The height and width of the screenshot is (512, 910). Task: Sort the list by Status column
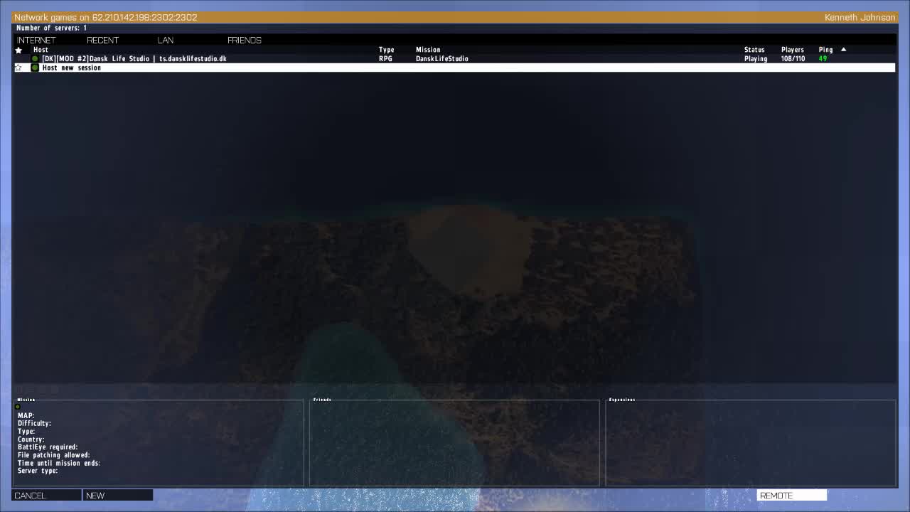[754, 50]
